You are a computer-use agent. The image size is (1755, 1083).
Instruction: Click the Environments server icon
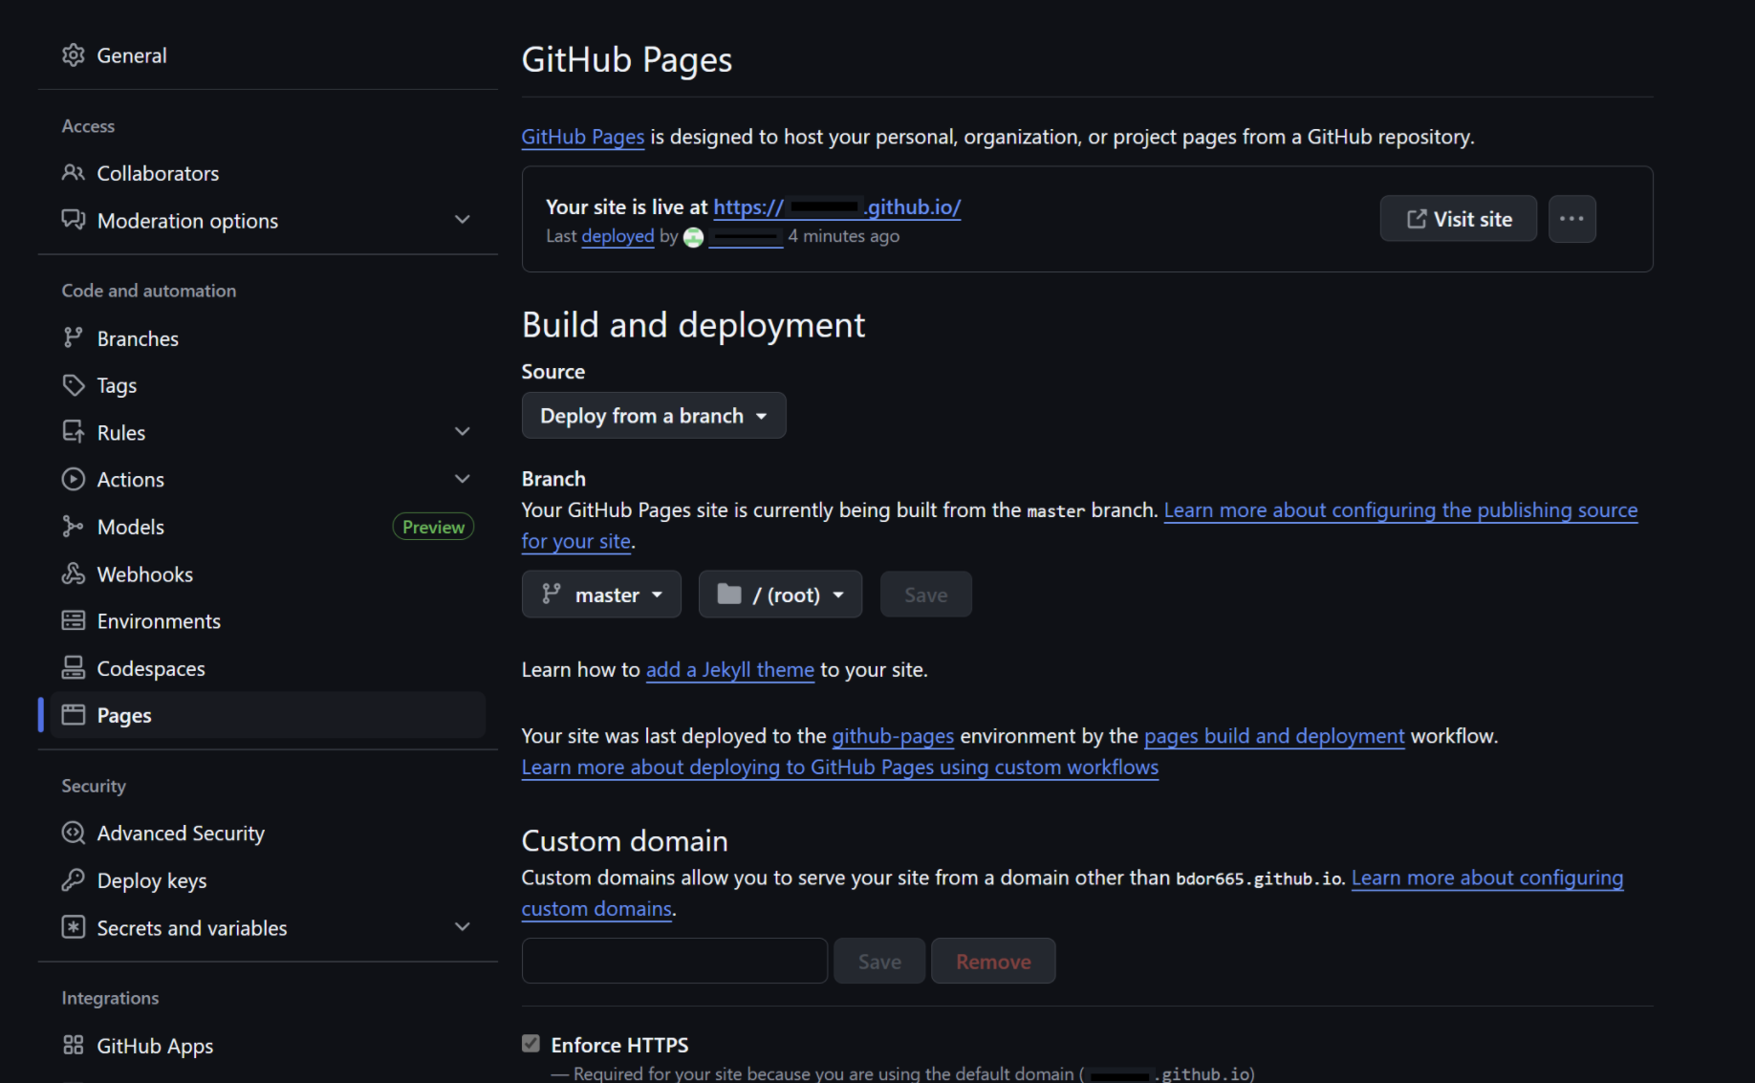click(74, 620)
